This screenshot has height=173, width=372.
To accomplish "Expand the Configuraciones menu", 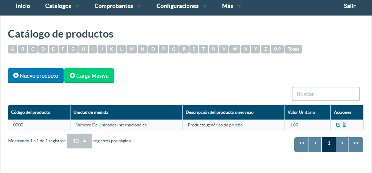I will [x=181, y=6].
